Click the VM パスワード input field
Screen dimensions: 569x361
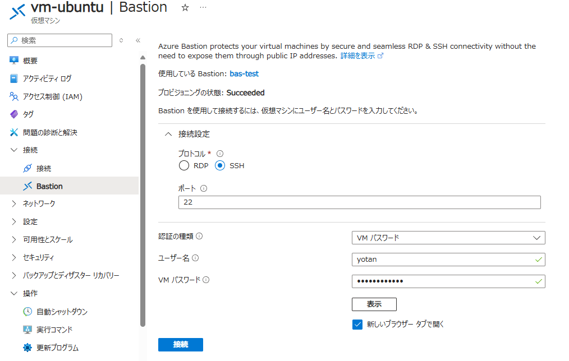click(448, 281)
